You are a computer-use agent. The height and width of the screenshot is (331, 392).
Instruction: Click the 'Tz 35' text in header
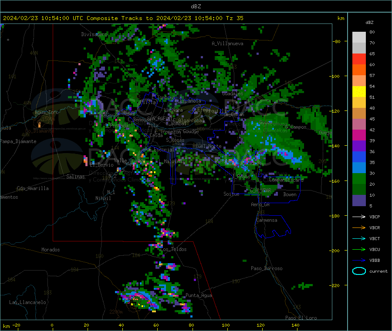(x=234, y=18)
